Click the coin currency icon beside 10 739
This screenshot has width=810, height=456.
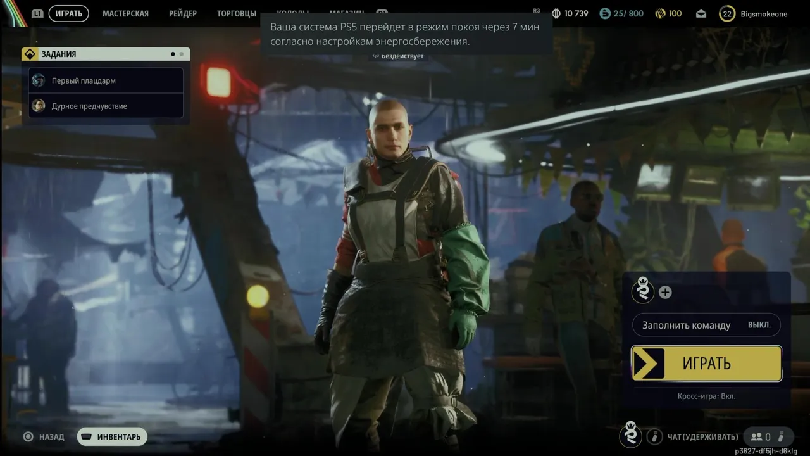556,13
